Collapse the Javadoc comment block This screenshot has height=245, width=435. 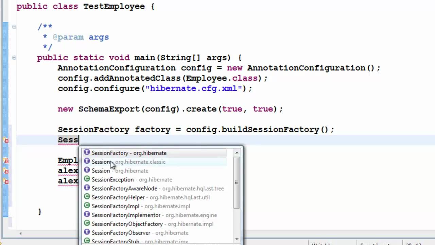(14, 27)
